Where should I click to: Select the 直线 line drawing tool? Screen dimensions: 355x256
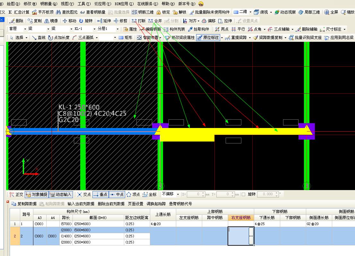[x=39, y=38]
